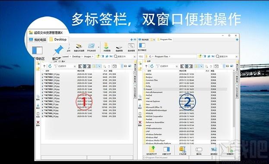
Task: Click refresh arrow in right pane toolbar
Action: [152, 66]
